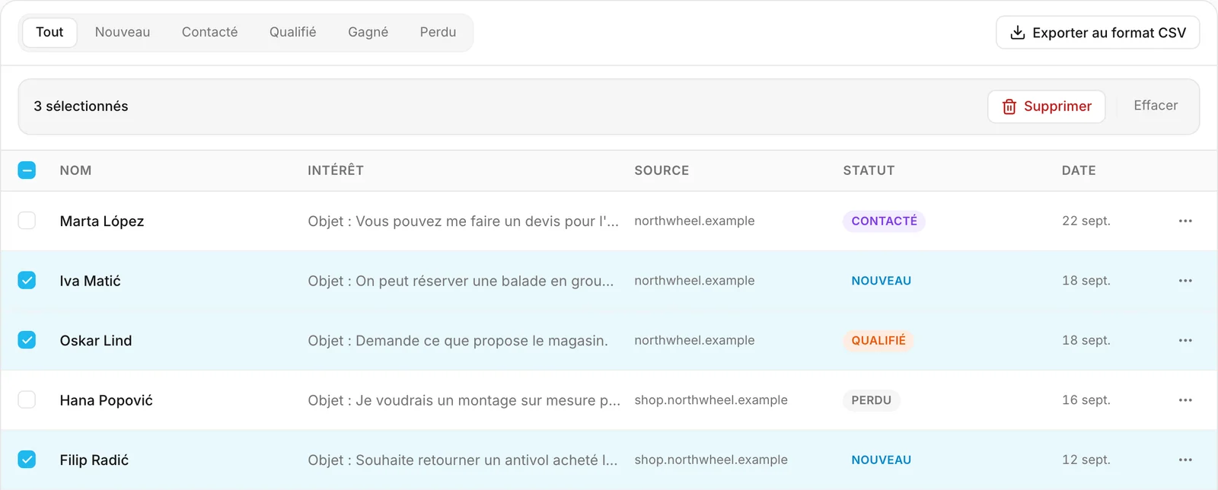Image resolution: width=1218 pixels, height=490 pixels.
Task: Deselect the Oskar Lind row checkbox
Action: tap(27, 340)
